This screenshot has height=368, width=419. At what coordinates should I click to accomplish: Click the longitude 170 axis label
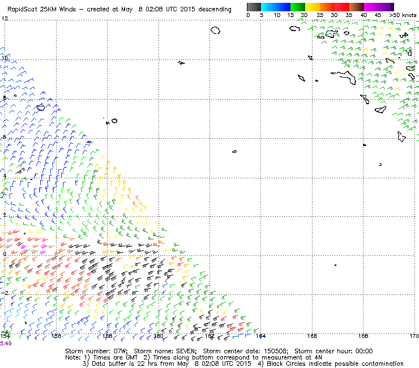pyautogui.click(x=414, y=336)
